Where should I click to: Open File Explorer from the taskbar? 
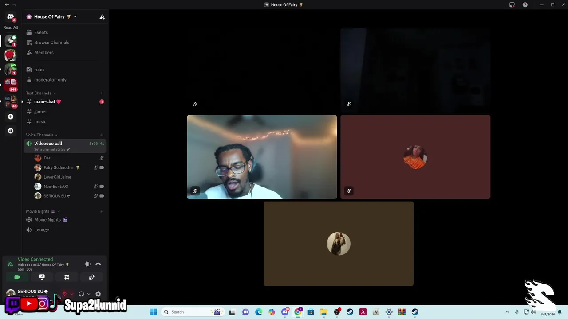click(x=324, y=312)
